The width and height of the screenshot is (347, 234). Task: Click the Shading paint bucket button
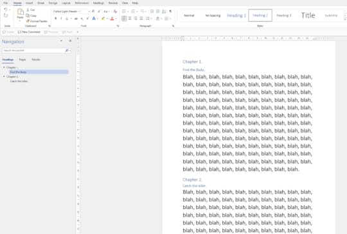coord(157,19)
